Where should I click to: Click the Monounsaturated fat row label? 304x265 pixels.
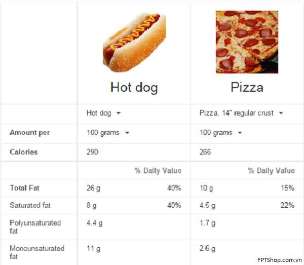click(37, 252)
